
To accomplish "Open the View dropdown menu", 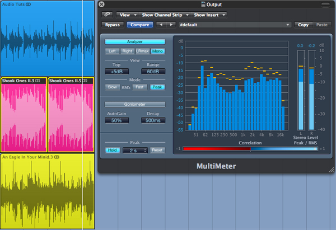I will 128,15.
